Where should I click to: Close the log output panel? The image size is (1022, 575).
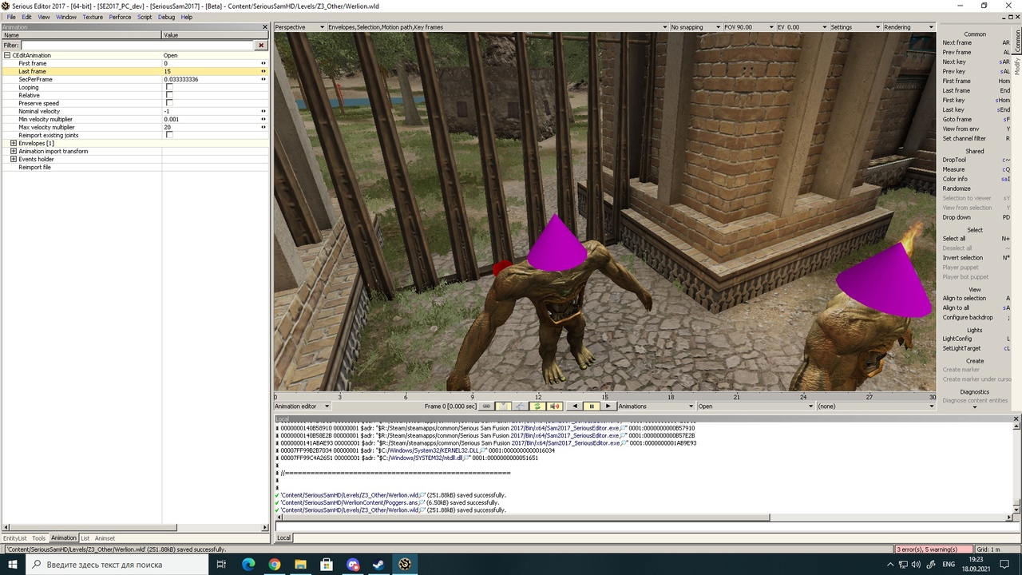[x=1016, y=419]
